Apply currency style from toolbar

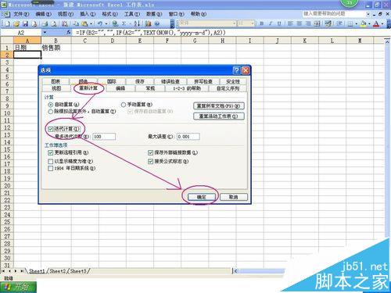point(328,23)
